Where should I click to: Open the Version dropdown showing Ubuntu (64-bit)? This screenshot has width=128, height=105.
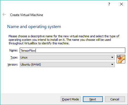[x=67, y=64]
